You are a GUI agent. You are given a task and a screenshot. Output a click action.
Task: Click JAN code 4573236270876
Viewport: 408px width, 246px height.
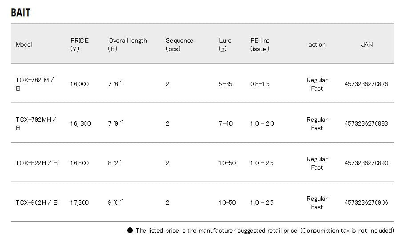click(x=366, y=84)
